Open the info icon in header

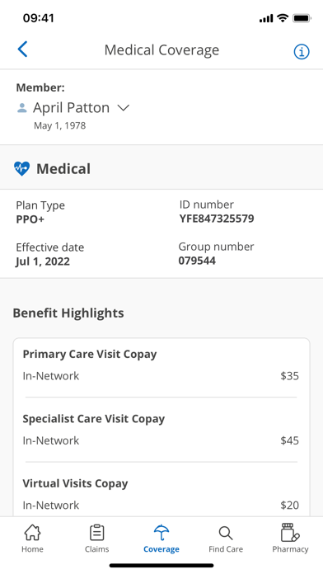[x=302, y=52]
